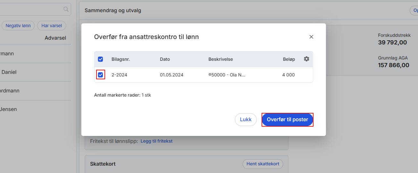Click amount 4 000 cell
Screen dimensions: 418x173
point(288,75)
